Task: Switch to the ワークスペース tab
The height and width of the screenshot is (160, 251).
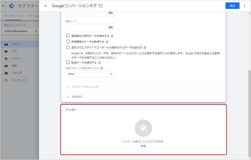Action: point(13,16)
